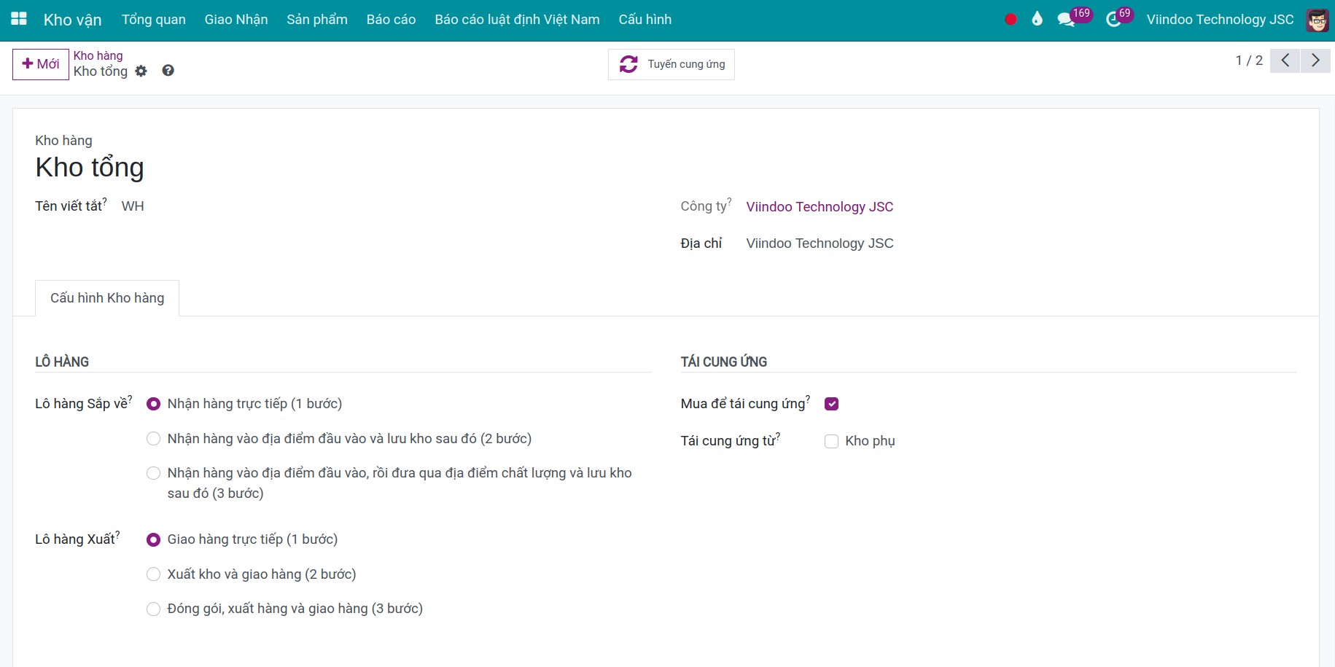Image resolution: width=1335 pixels, height=667 pixels.
Task: Open the Viindoo Technology JSC company switcher
Action: 1220,20
